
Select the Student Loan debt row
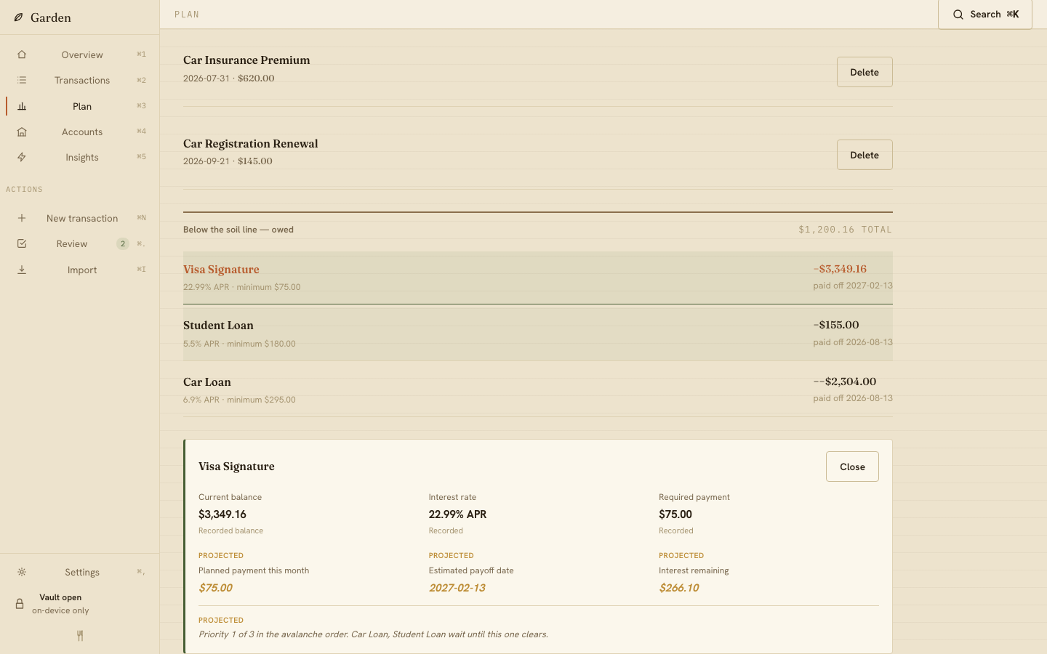pos(538,334)
